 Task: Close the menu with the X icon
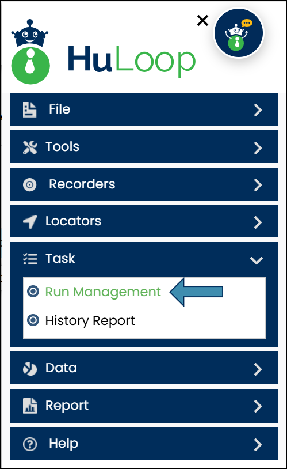pyautogui.click(x=202, y=21)
